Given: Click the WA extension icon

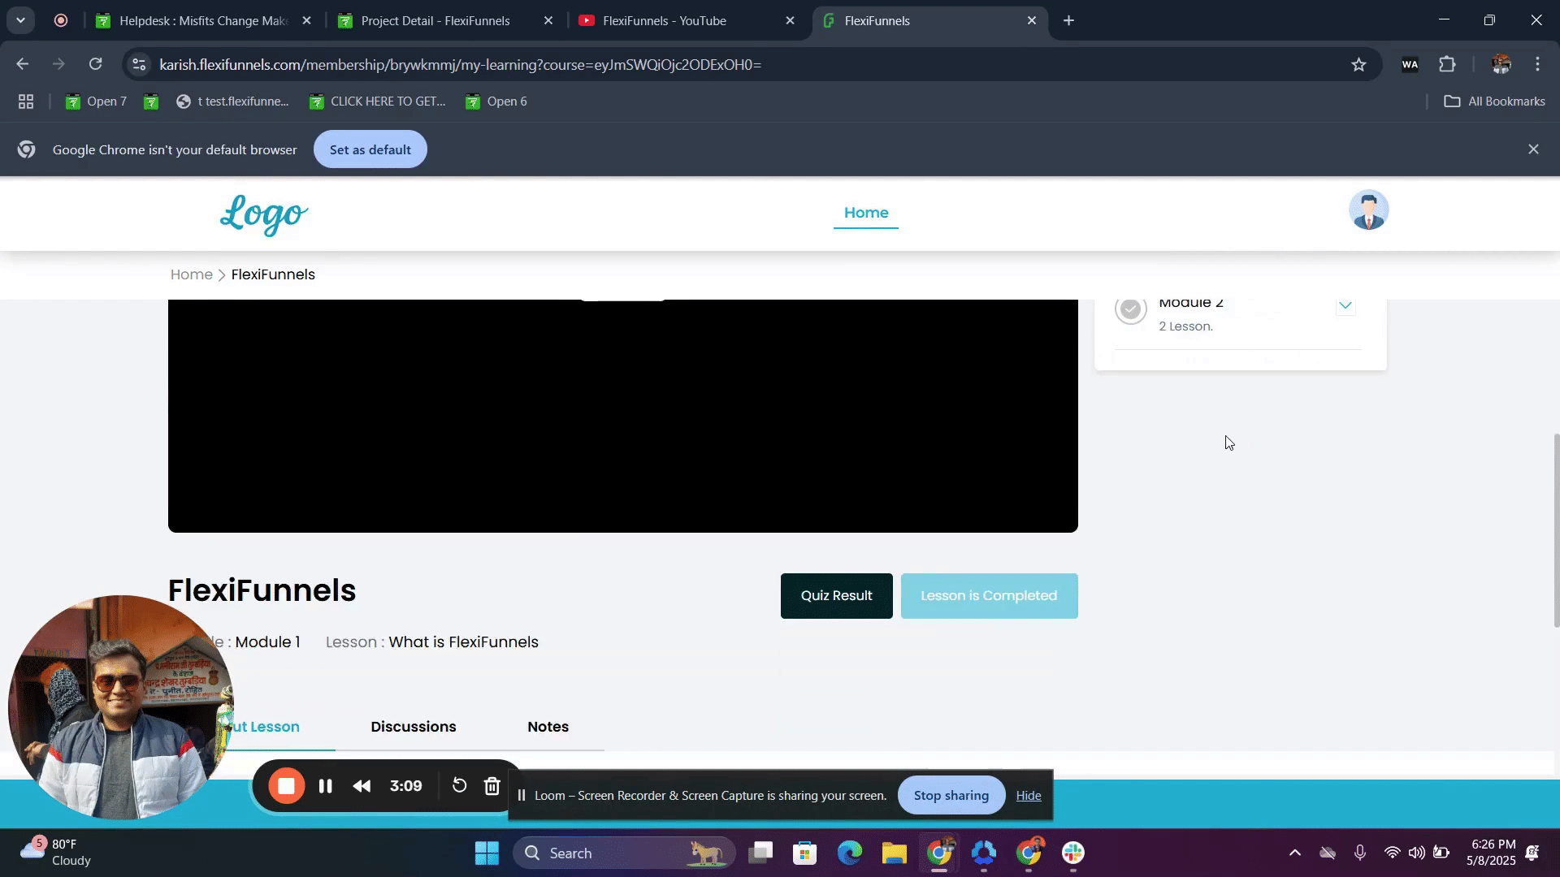Looking at the screenshot, I should pyautogui.click(x=1410, y=64).
